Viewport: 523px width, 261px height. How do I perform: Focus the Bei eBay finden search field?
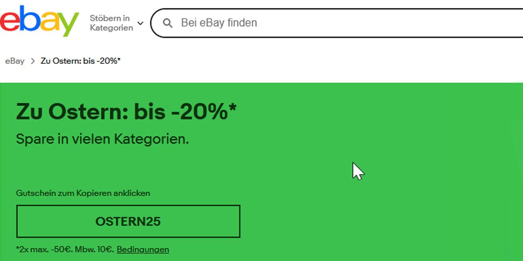point(313,23)
